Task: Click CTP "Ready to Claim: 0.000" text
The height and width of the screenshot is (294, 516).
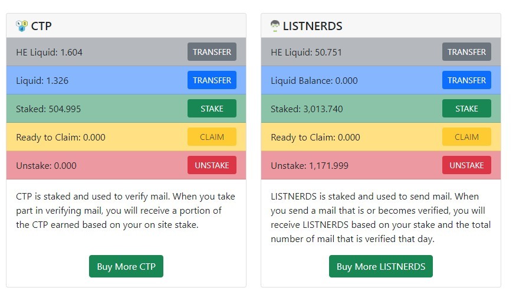Action: click(x=61, y=138)
